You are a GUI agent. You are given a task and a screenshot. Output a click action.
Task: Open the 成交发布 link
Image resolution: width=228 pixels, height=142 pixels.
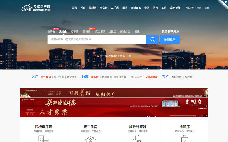(x=72, y=77)
